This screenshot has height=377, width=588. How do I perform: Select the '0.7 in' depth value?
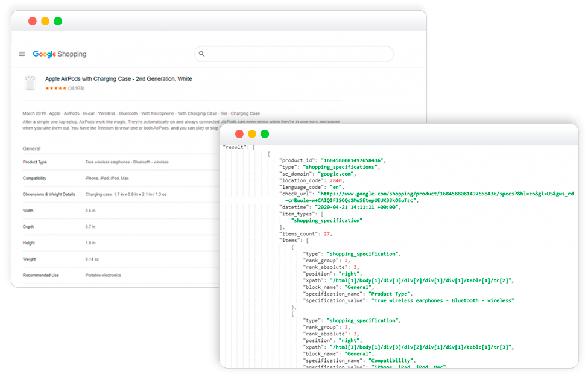tap(90, 227)
